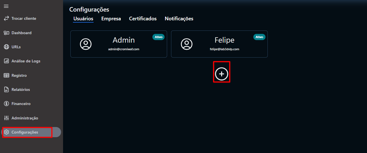The image size is (367, 153).
Task: Click Felipe's user avatar icon
Action: (187, 44)
